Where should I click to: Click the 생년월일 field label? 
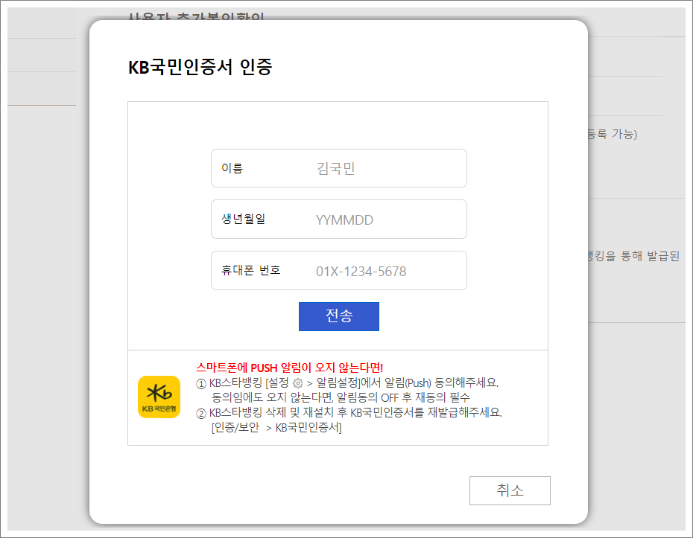pos(243,219)
